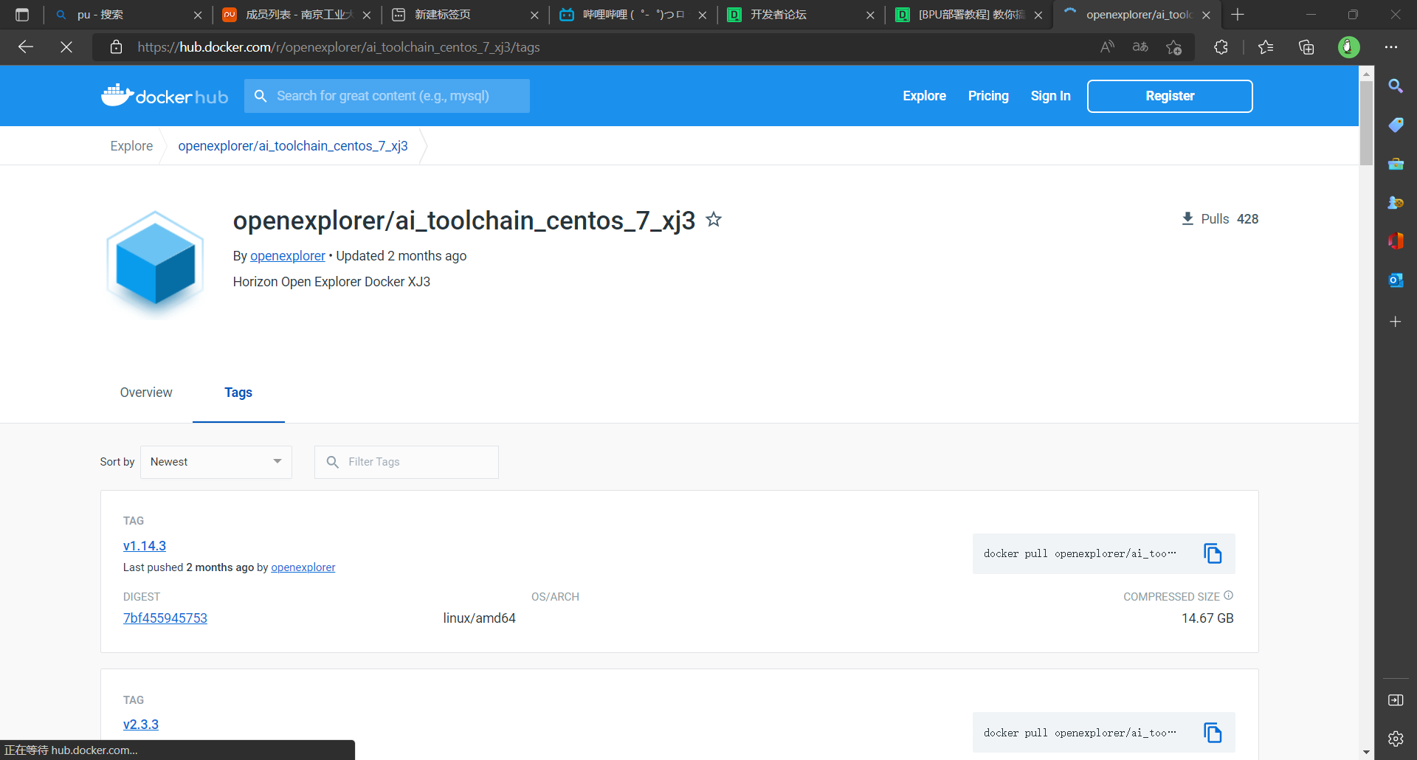Open the v1.14.3 tag link
The width and height of the screenshot is (1417, 760).
(145, 546)
